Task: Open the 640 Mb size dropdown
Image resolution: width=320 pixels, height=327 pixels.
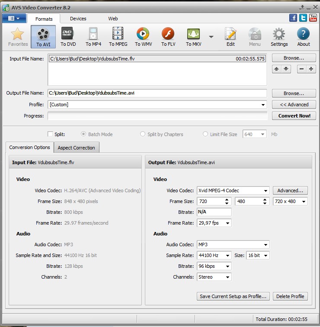Action: [254, 134]
